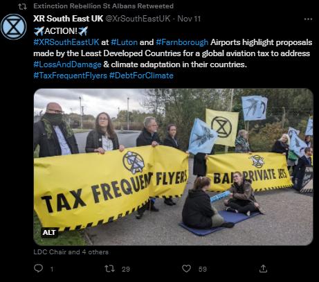
Task: Click the retweeted arrows icon at top
Action: pos(22,6)
